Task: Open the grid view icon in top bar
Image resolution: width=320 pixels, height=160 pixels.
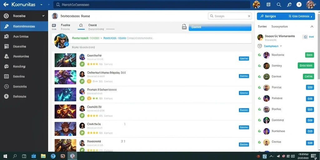Action: click(268, 4)
